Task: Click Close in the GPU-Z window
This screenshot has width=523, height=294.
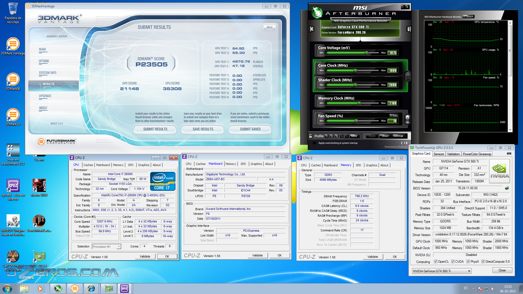Action: coord(502,270)
